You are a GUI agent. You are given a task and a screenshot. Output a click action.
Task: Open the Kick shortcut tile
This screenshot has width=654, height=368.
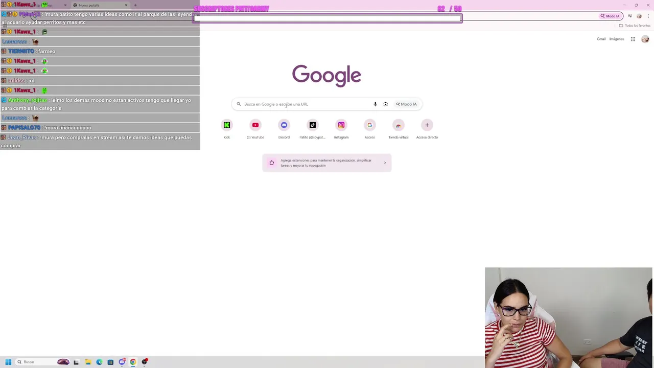point(227,125)
